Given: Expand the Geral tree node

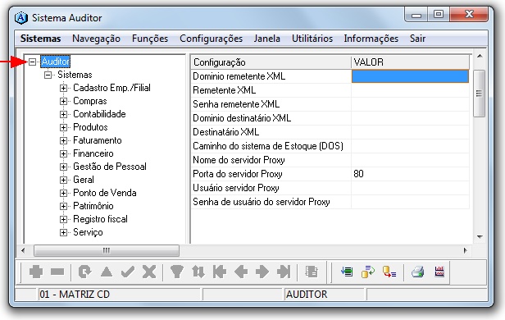Looking at the screenshot, I should coord(63,180).
